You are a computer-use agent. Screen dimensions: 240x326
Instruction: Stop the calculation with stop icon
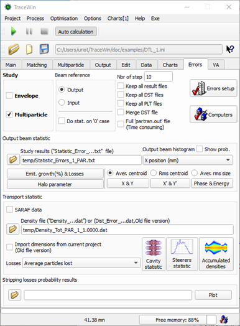[x=44, y=31]
